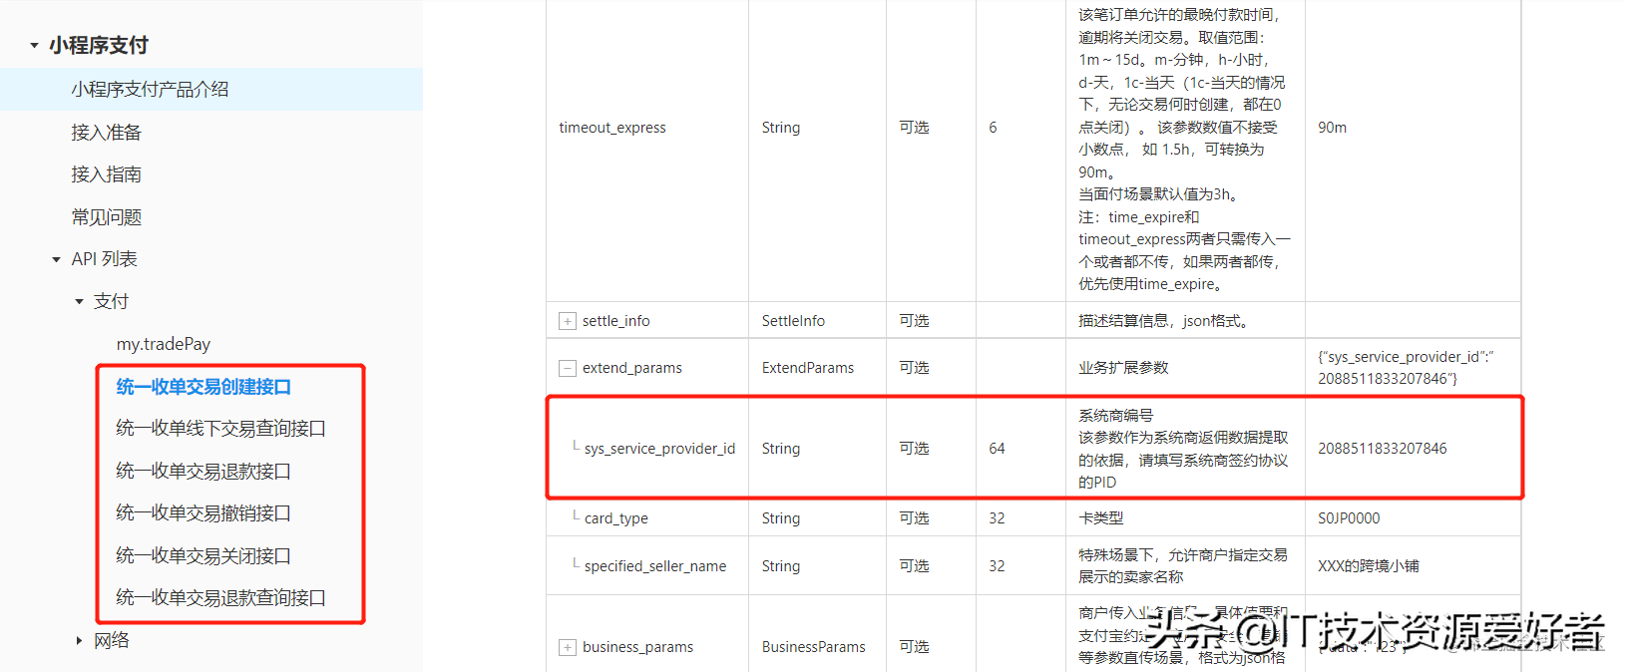Open 统一收单交易创建接口 link
This screenshot has width=1625, height=672.
203,386
